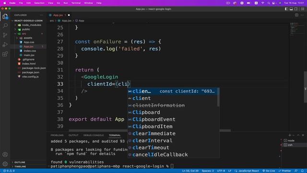Open the Extensions view
This screenshot has width=307, height=173.
(x=5, y=54)
